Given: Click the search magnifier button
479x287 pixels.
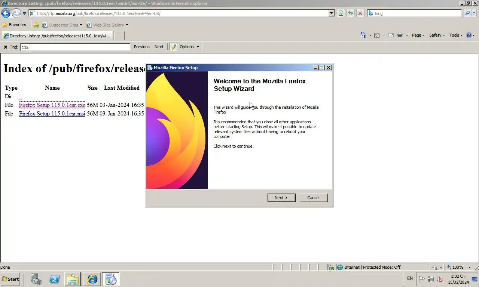Looking at the screenshot, I should 467,13.
